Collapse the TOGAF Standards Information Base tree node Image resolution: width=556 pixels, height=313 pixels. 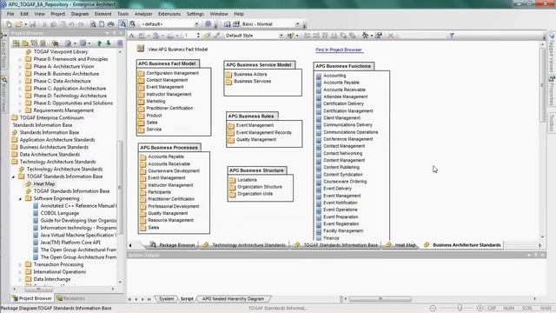tap(14, 176)
